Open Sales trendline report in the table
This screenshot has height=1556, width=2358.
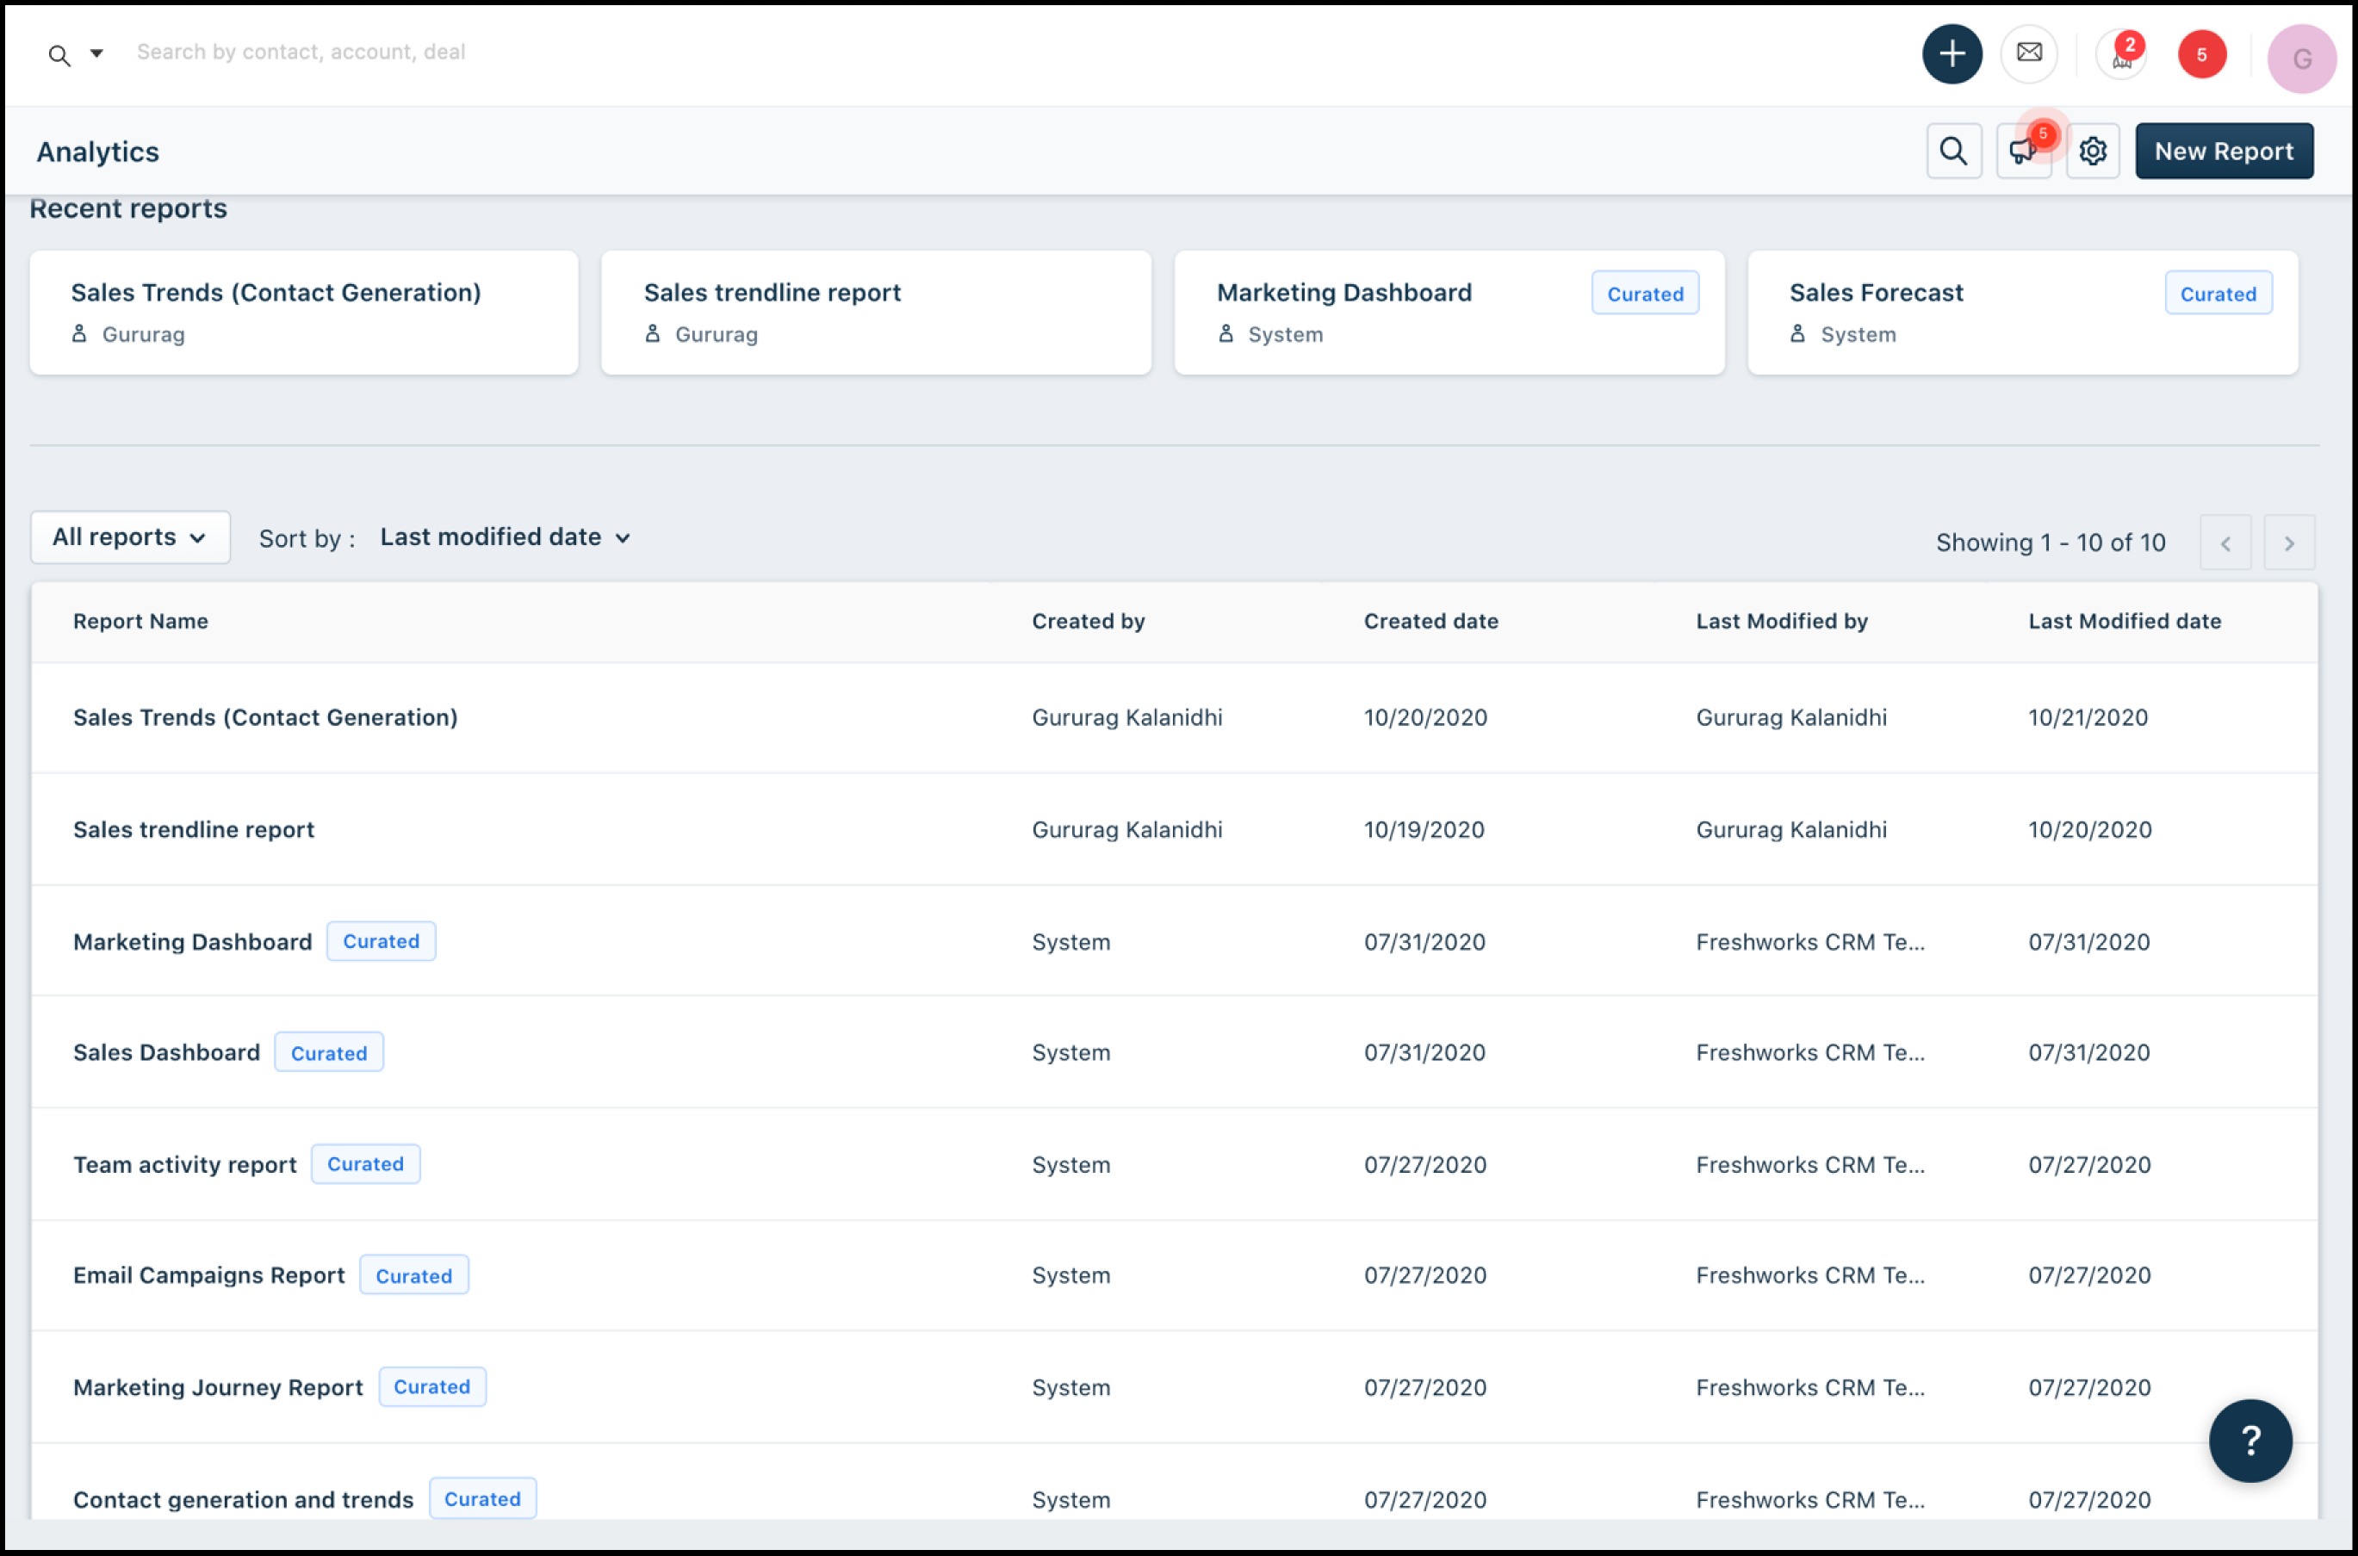(x=194, y=829)
